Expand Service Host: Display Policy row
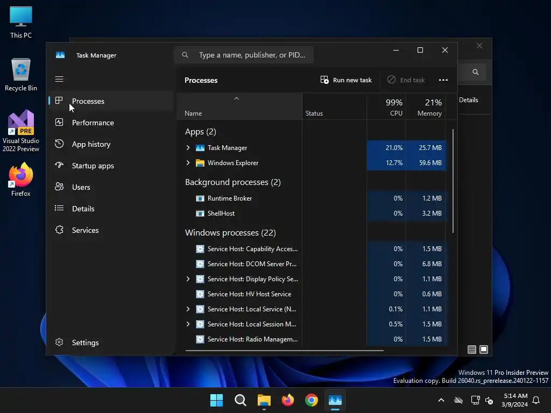Screen dimensions: 551x413 [x=188, y=279]
